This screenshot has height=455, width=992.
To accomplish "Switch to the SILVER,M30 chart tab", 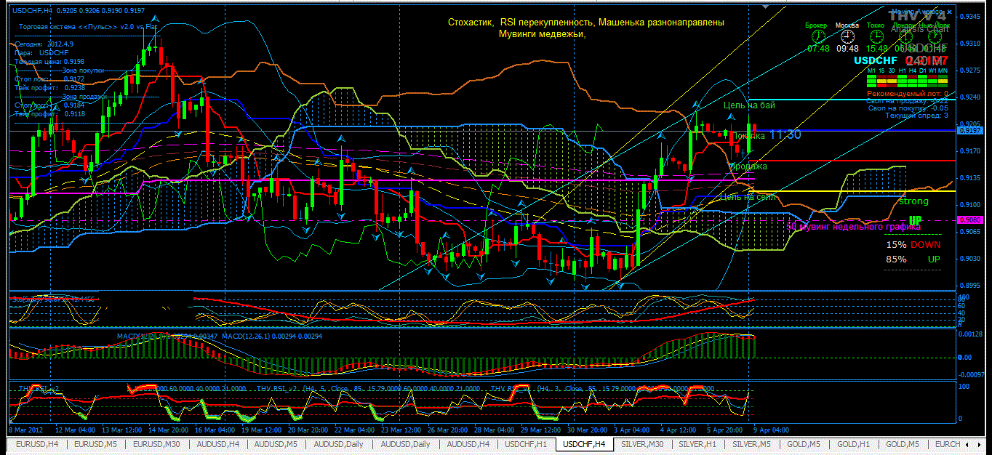I will [642, 444].
